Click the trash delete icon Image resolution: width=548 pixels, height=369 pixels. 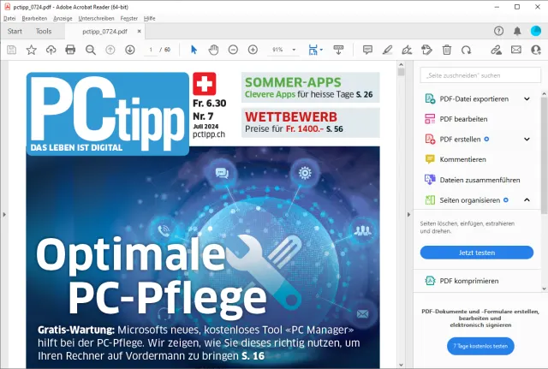pos(447,50)
